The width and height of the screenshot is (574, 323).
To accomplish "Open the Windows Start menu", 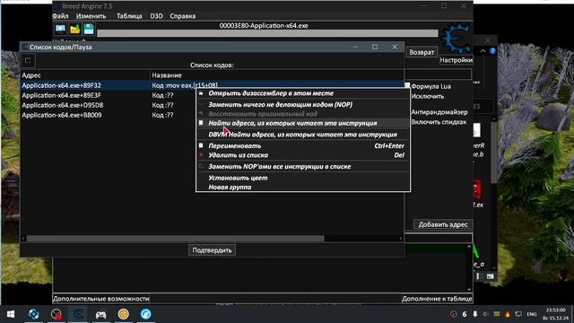I will [11, 314].
